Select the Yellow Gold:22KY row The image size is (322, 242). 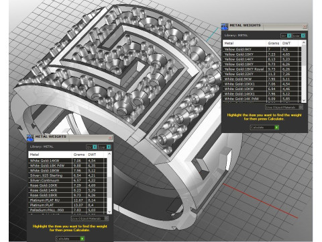point(262,74)
